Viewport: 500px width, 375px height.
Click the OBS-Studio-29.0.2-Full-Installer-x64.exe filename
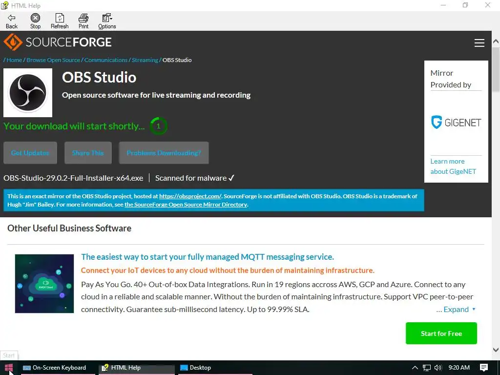pyautogui.click(x=73, y=178)
